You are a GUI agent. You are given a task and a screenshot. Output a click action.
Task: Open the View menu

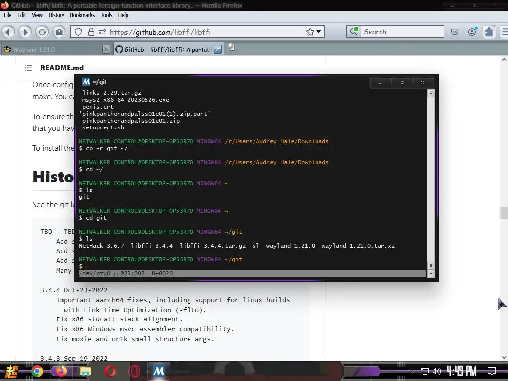pos(37,15)
